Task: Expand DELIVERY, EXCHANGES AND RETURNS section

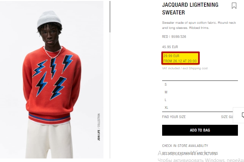Action: click(190, 153)
